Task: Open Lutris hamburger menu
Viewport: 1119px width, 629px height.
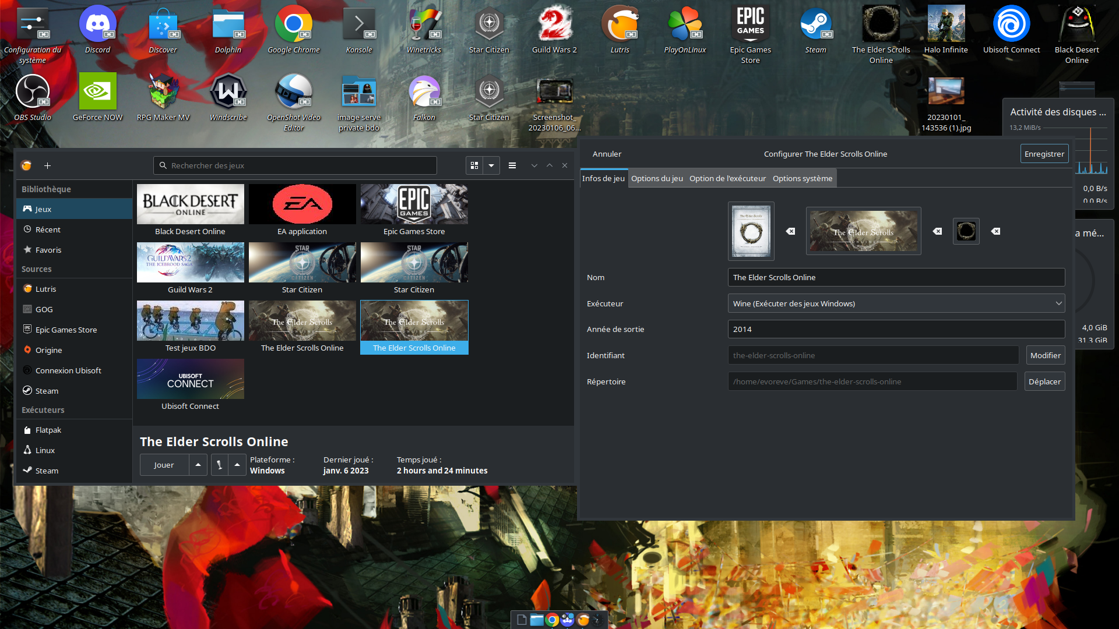Action: (512, 165)
